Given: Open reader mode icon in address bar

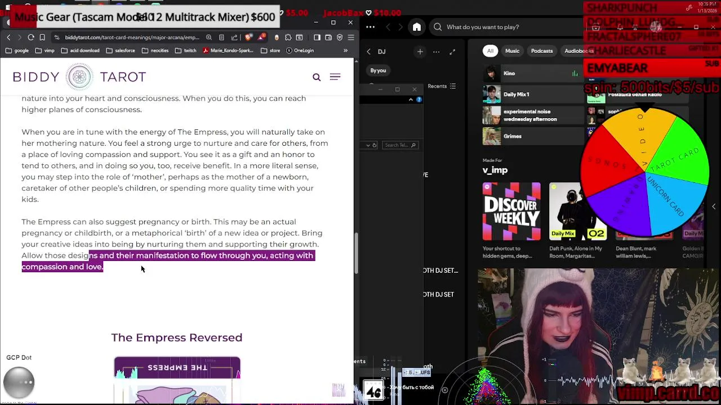Looking at the screenshot, I should [x=221, y=37].
